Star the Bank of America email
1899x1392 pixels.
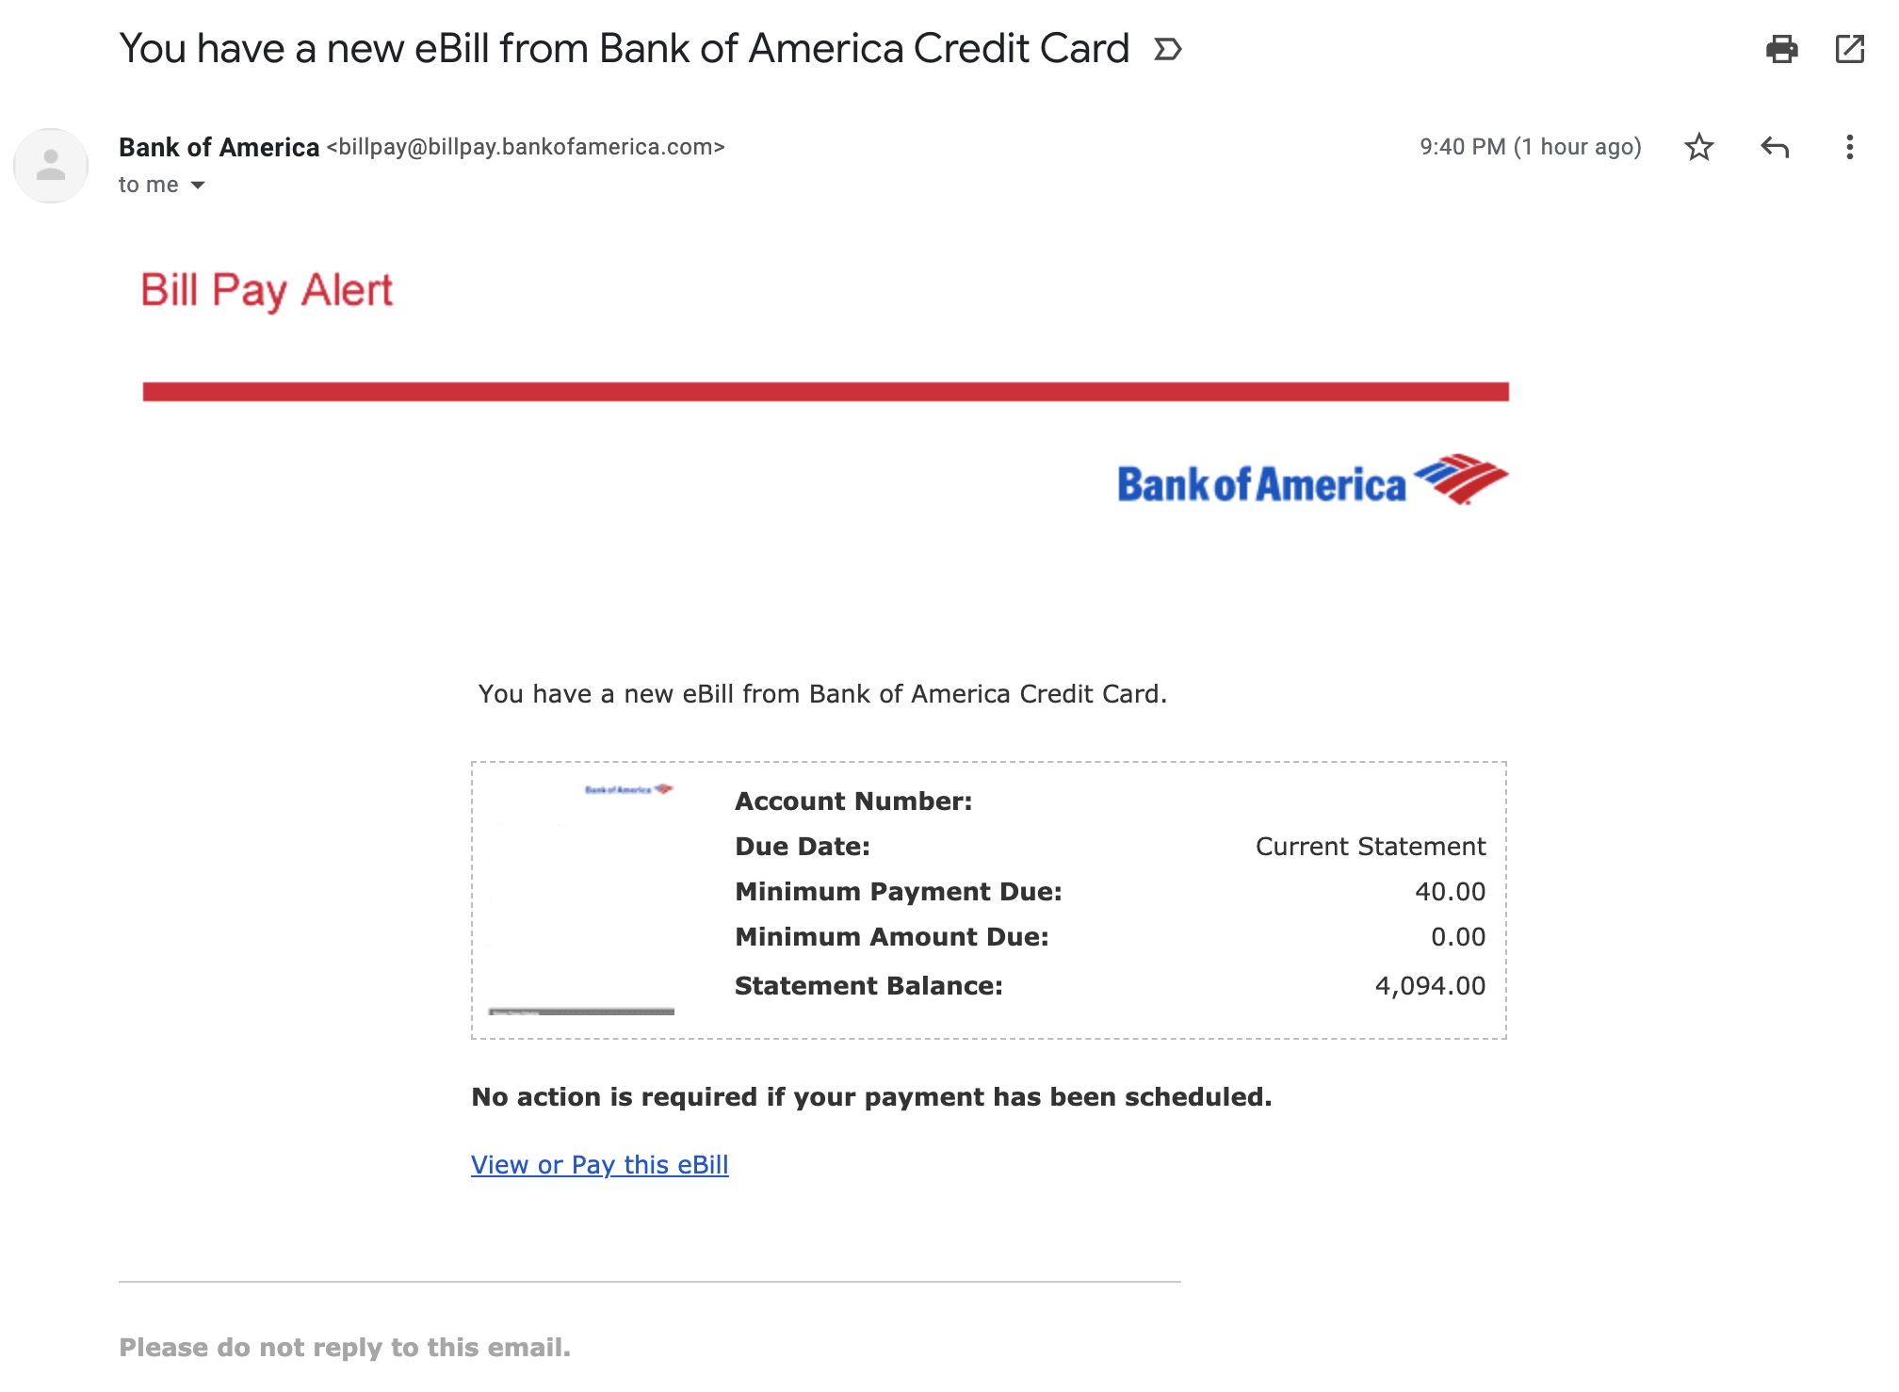[x=1698, y=147]
